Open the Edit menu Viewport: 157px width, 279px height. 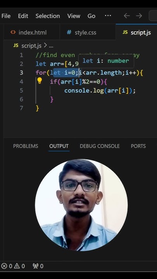(x=23, y=16)
